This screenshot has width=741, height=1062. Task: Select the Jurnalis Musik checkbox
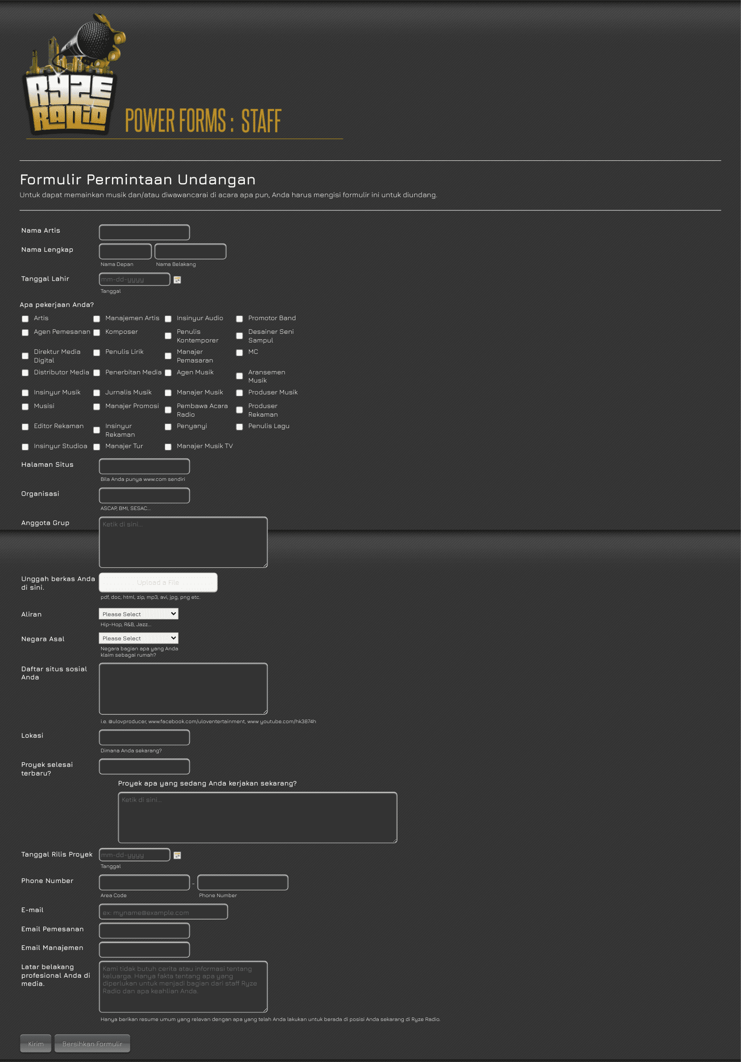click(96, 393)
